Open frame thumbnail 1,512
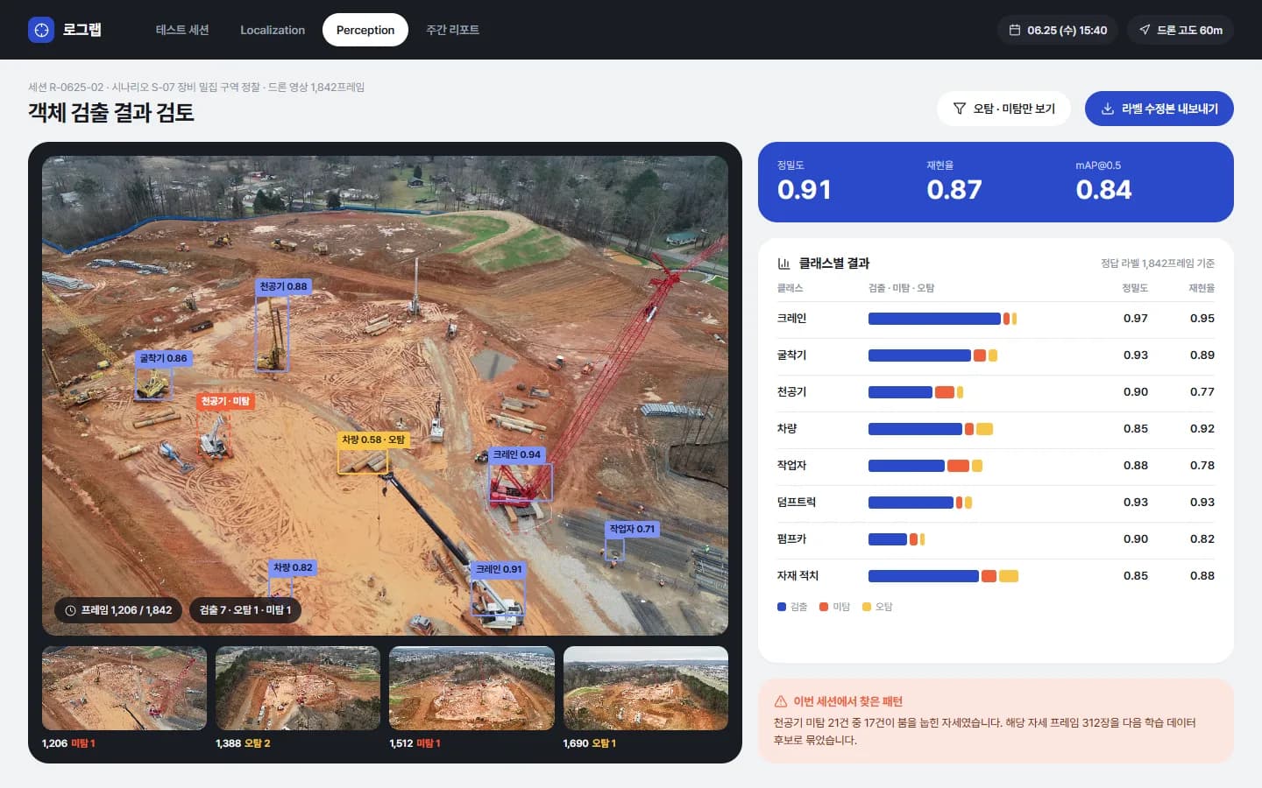The height and width of the screenshot is (788, 1262). (471, 688)
